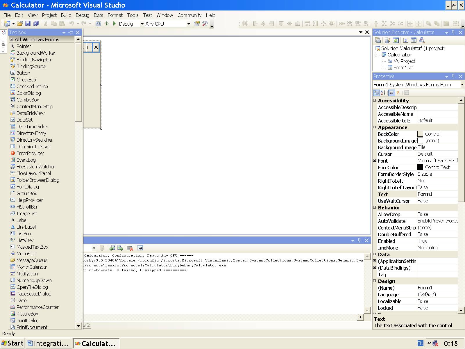Clear all output with the red X icon
Image resolution: width=465 pixels, height=349 pixels.
(x=130, y=248)
